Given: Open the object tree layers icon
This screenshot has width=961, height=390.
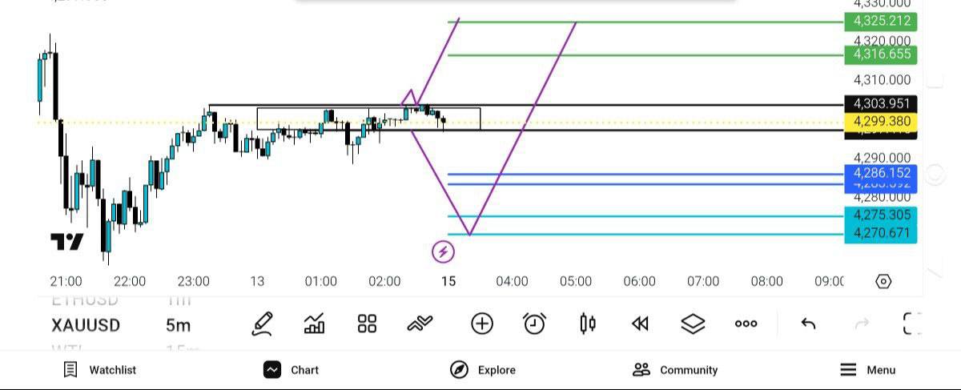Looking at the screenshot, I should point(693,324).
